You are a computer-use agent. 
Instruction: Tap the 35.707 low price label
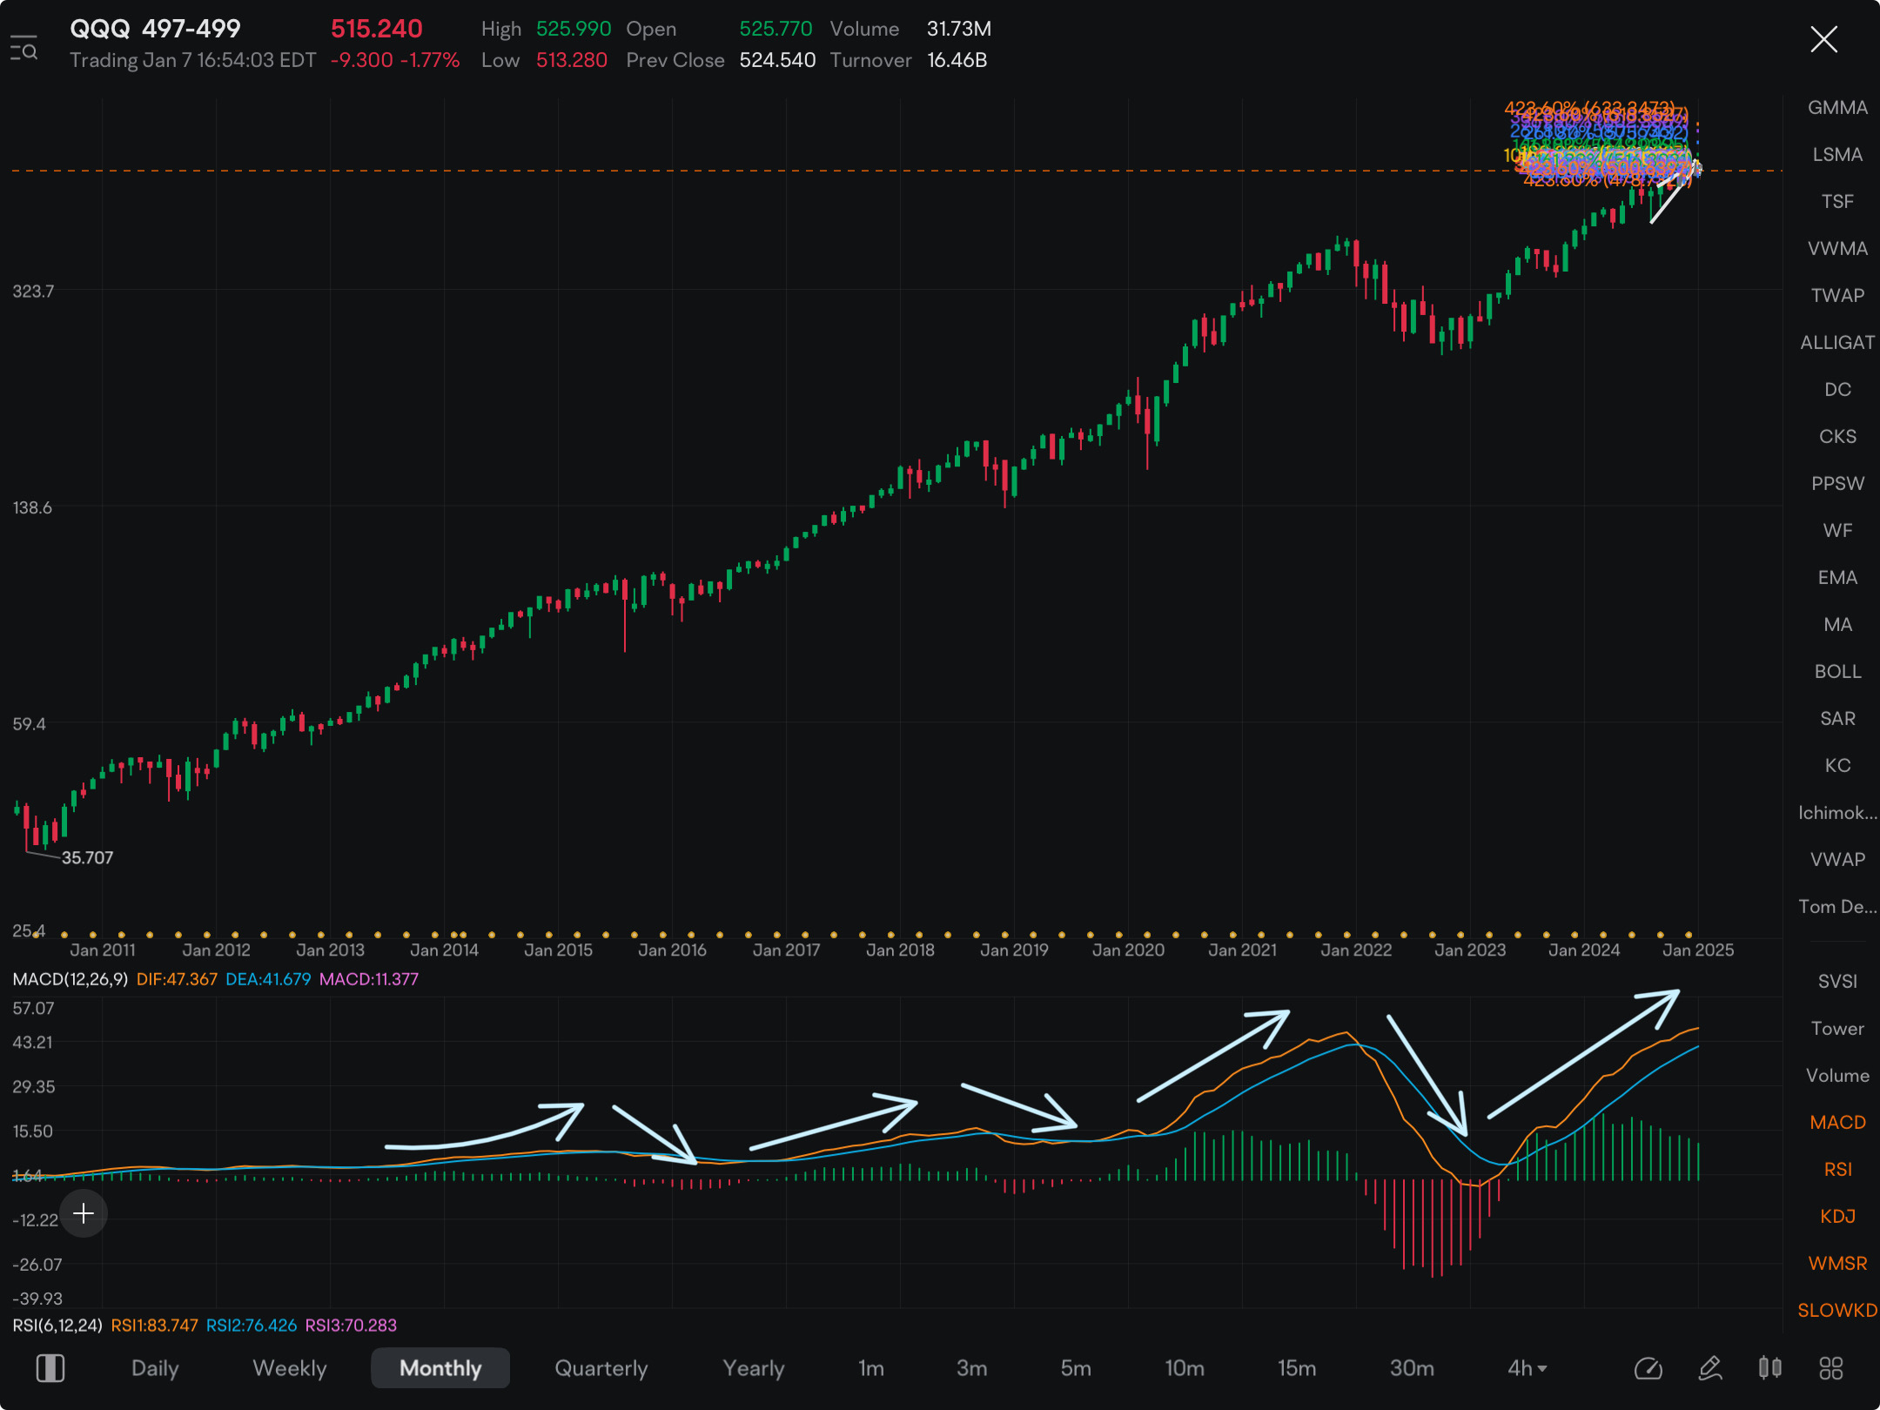tap(87, 857)
